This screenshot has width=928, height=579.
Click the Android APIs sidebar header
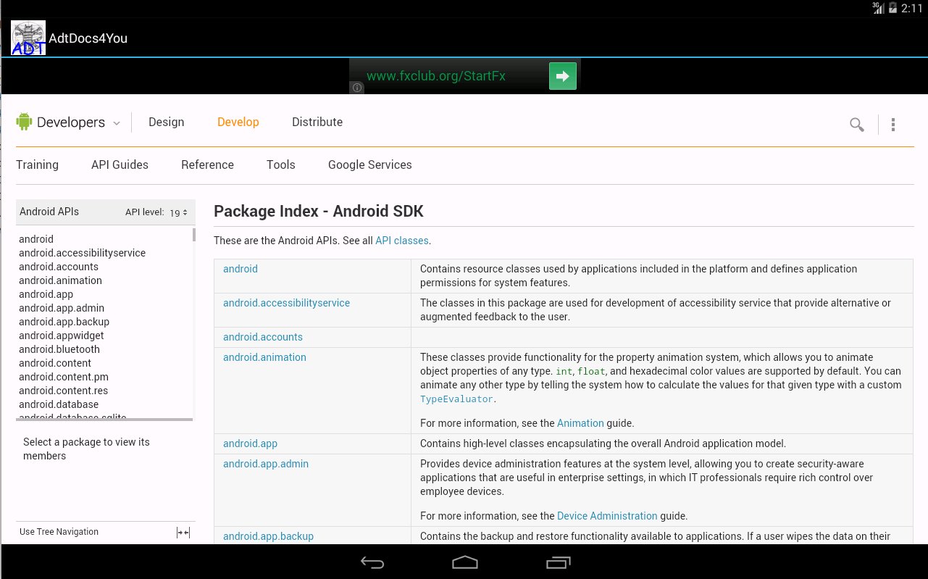click(x=49, y=212)
